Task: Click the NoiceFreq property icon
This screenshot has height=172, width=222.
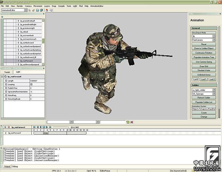Action: (6, 95)
